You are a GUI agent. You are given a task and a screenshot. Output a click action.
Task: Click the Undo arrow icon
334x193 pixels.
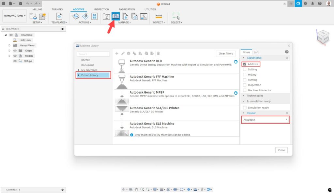[27, 4]
